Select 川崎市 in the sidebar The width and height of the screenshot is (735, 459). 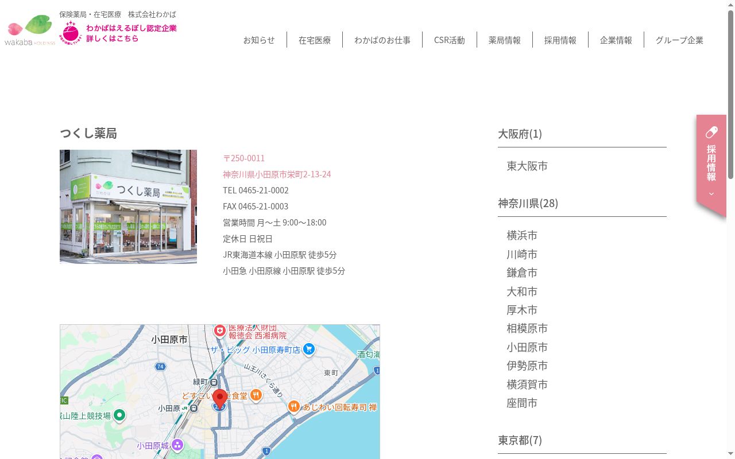coord(522,254)
